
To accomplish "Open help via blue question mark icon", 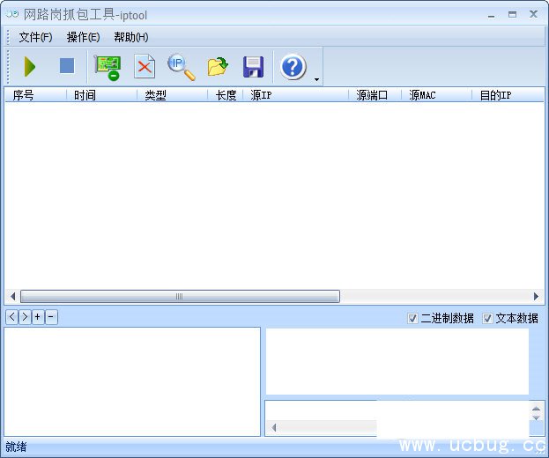I will 293,67.
